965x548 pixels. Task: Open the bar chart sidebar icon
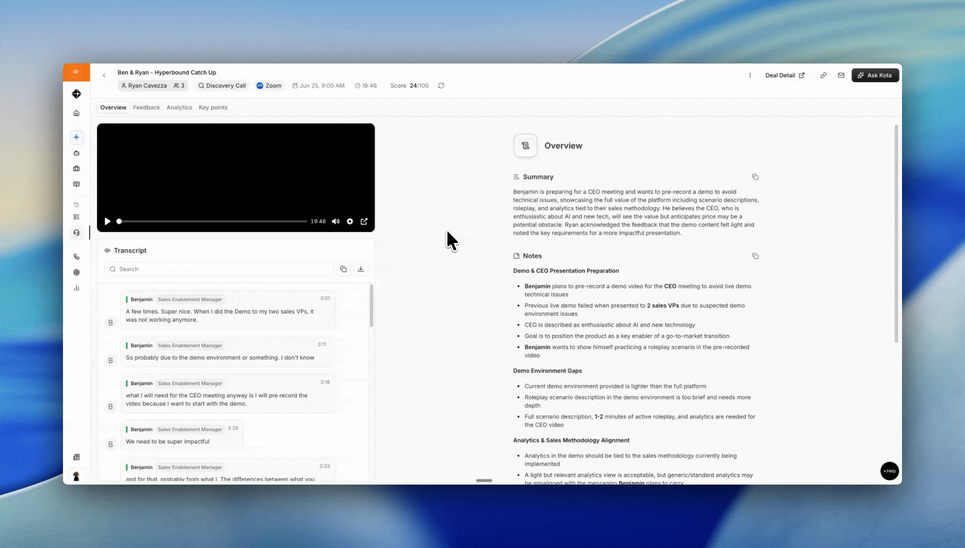76,288
